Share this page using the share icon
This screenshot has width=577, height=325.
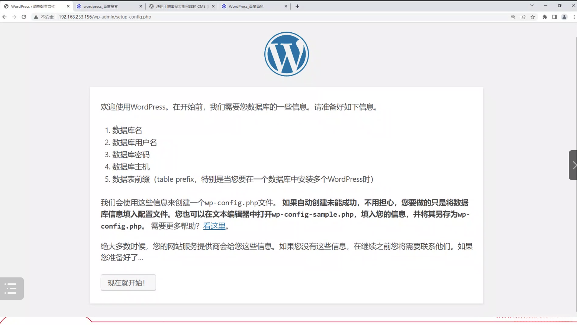pyautogui.click(x=523, y=17)
